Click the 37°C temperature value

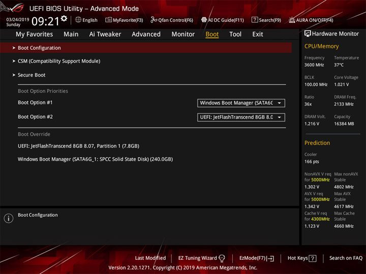pos(339,65)
